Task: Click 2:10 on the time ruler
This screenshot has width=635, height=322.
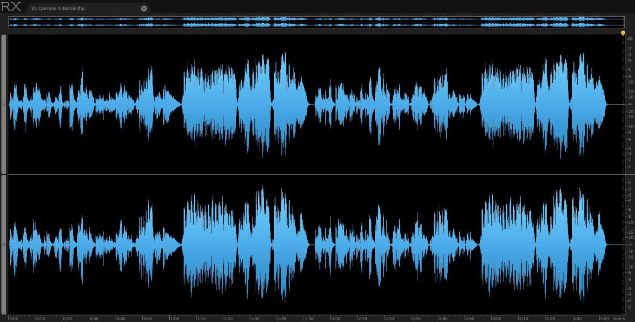Action: [x=362, y=318]
